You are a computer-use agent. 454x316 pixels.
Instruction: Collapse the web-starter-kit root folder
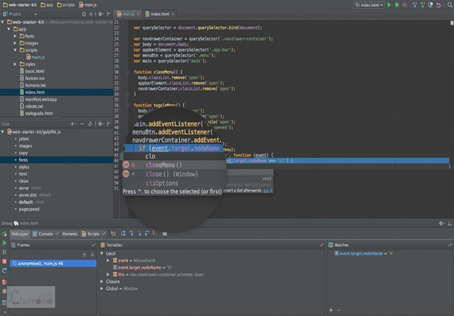2,22
